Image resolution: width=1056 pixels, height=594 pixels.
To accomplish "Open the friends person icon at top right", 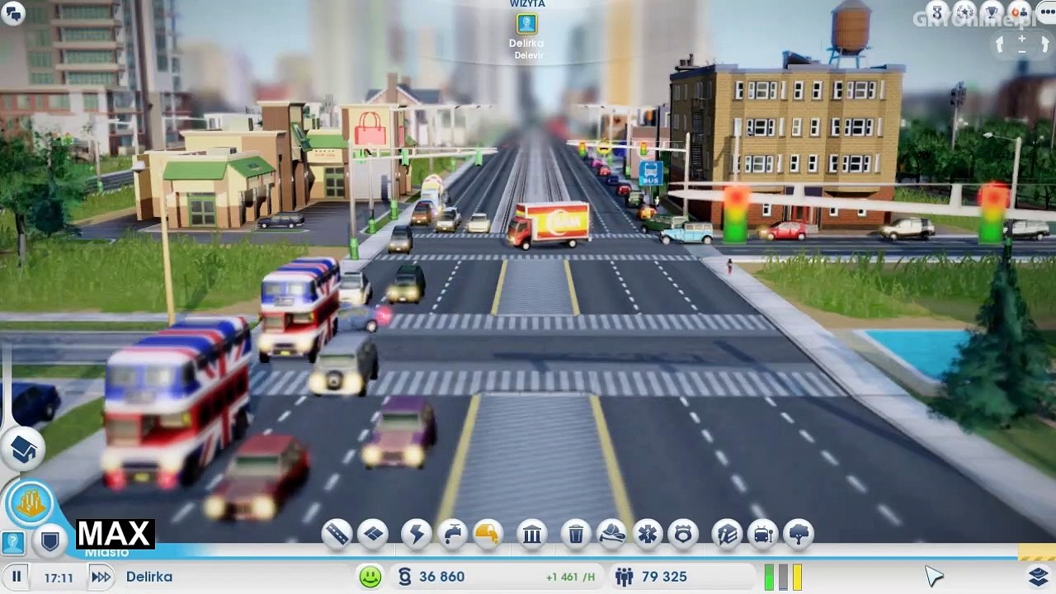I will click(x=1019, y=12).
